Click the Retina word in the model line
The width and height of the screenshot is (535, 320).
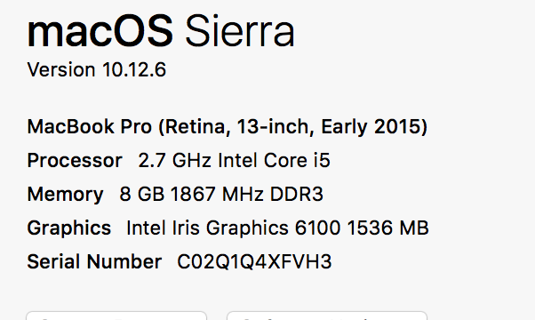coord(196,126)
